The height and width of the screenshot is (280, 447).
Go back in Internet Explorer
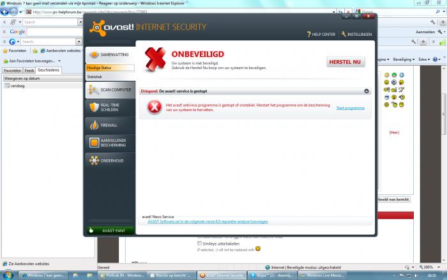[x=5, y=12]
